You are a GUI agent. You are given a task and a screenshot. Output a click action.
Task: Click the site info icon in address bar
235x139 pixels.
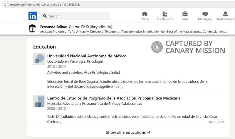pos(5,4)
